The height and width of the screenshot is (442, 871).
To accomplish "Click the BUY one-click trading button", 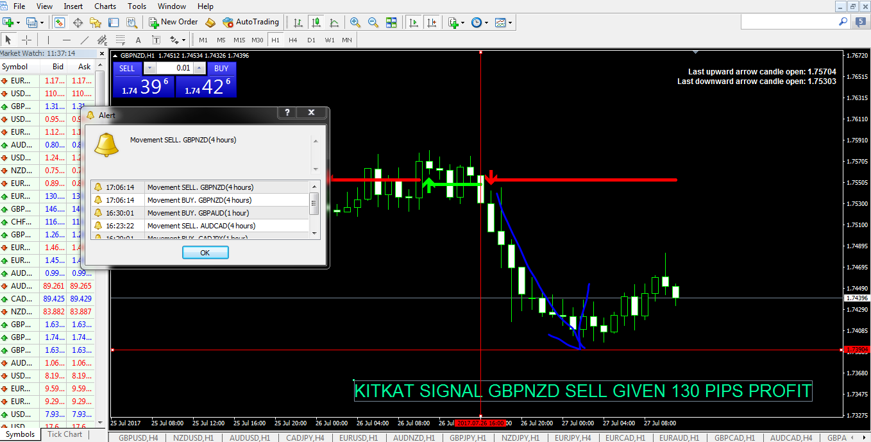I will 221,69.
